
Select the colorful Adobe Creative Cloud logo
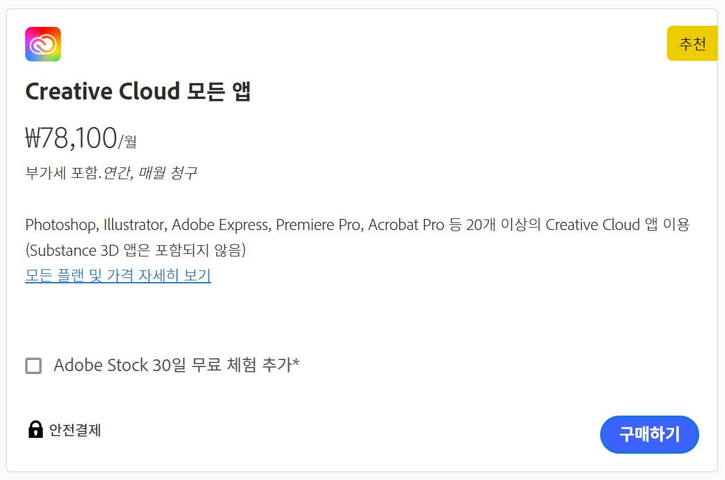click(x=42, y=43)
